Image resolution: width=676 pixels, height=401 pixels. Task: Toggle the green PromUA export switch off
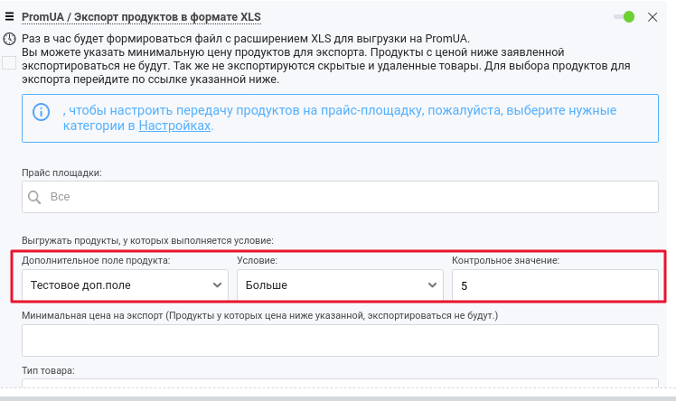[x=624, y=17]
